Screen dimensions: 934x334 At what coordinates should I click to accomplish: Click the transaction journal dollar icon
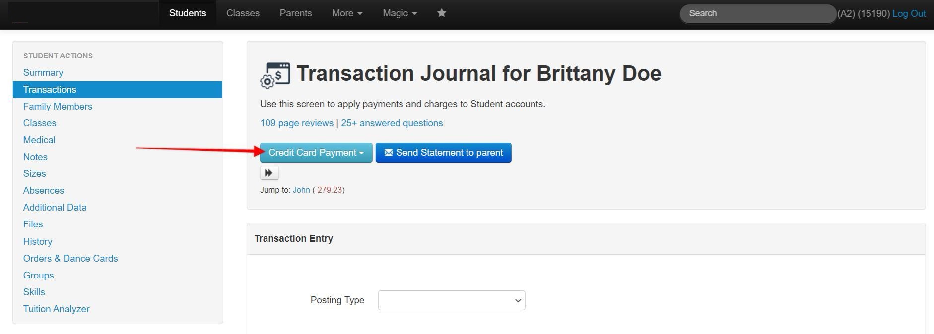pyautogui.click(x=275, y=75)
